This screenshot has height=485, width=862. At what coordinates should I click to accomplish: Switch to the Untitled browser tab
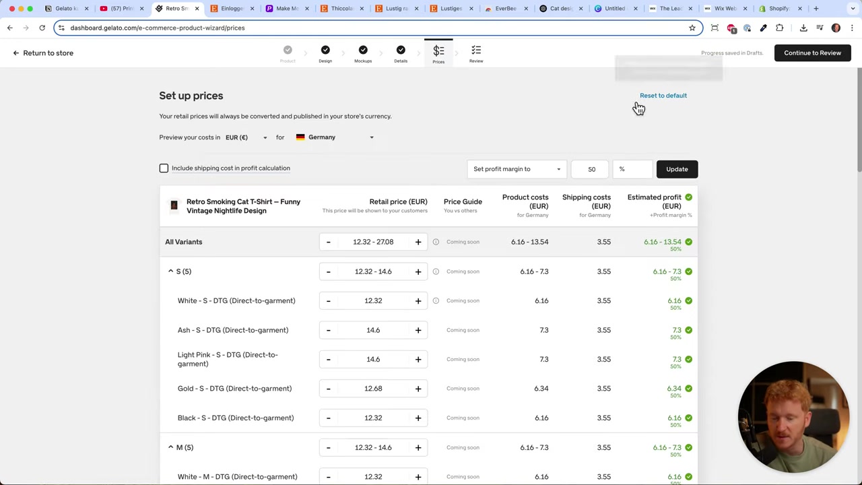point(615,8)
